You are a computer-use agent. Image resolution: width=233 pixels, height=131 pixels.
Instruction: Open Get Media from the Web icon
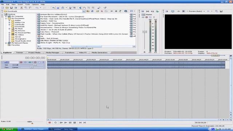126,11
